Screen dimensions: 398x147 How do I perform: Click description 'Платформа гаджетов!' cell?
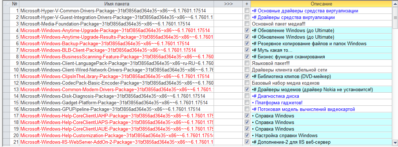(x=321, y=102)
